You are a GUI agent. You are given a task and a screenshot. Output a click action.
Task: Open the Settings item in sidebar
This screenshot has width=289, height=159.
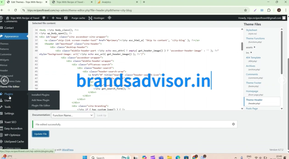[9, 113]
